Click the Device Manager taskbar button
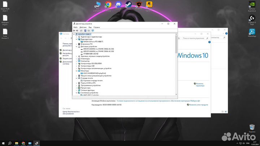260x146 pixels. pos(36,143)
